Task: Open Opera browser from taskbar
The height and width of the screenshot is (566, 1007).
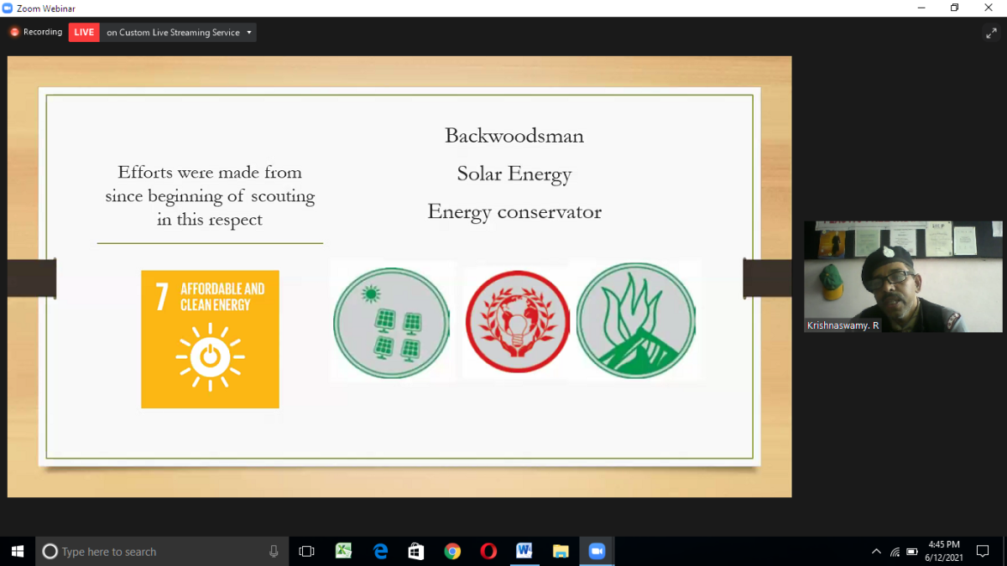Action: point(488,551)
